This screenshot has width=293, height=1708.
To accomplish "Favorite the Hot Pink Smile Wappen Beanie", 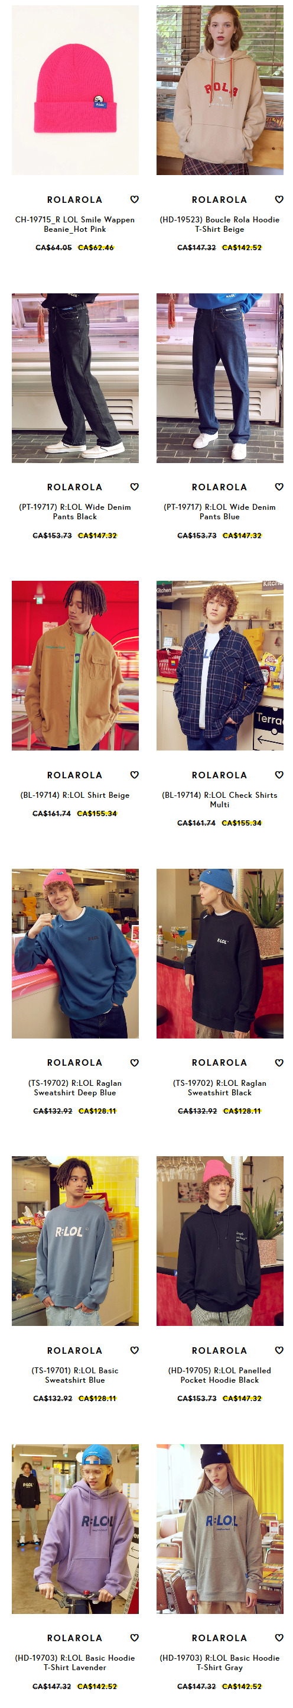I will point(135,199).
